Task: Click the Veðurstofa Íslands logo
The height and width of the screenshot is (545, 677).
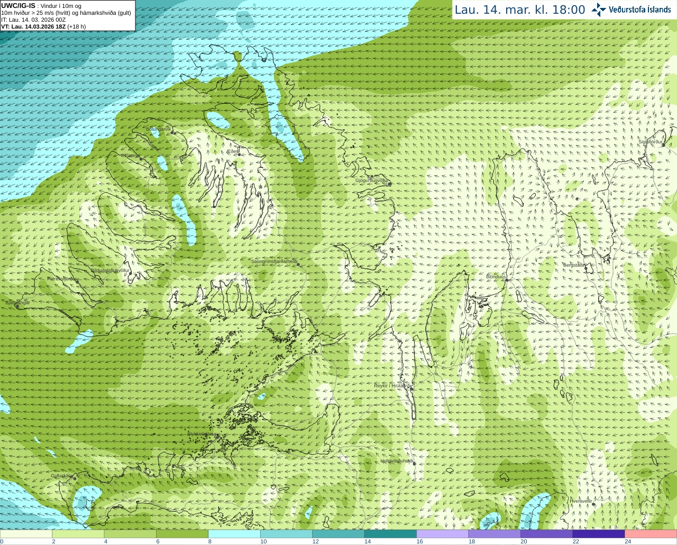Action: coord(631,10)
